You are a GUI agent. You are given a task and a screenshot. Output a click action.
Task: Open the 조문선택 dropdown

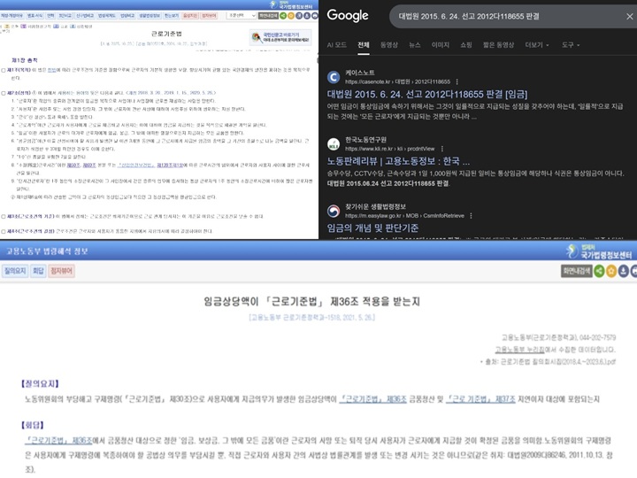(242, 15)
